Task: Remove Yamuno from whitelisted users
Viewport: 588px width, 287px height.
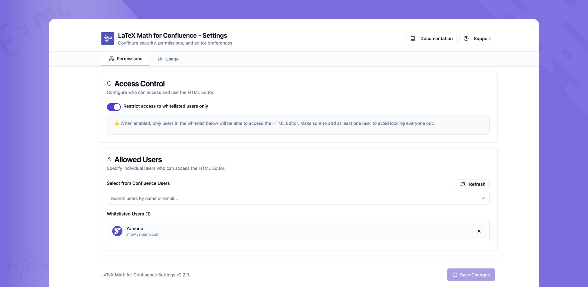Action: click(x=479, y=231)
